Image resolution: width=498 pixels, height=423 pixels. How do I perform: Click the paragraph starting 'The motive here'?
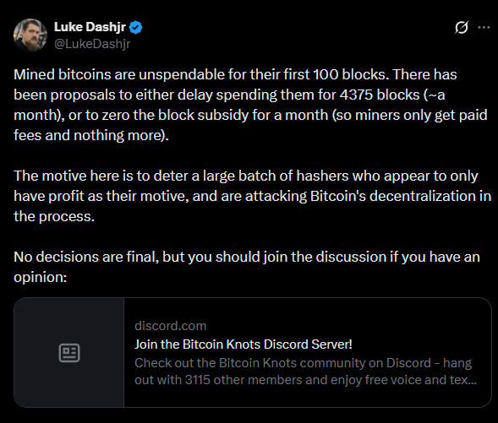252,196
